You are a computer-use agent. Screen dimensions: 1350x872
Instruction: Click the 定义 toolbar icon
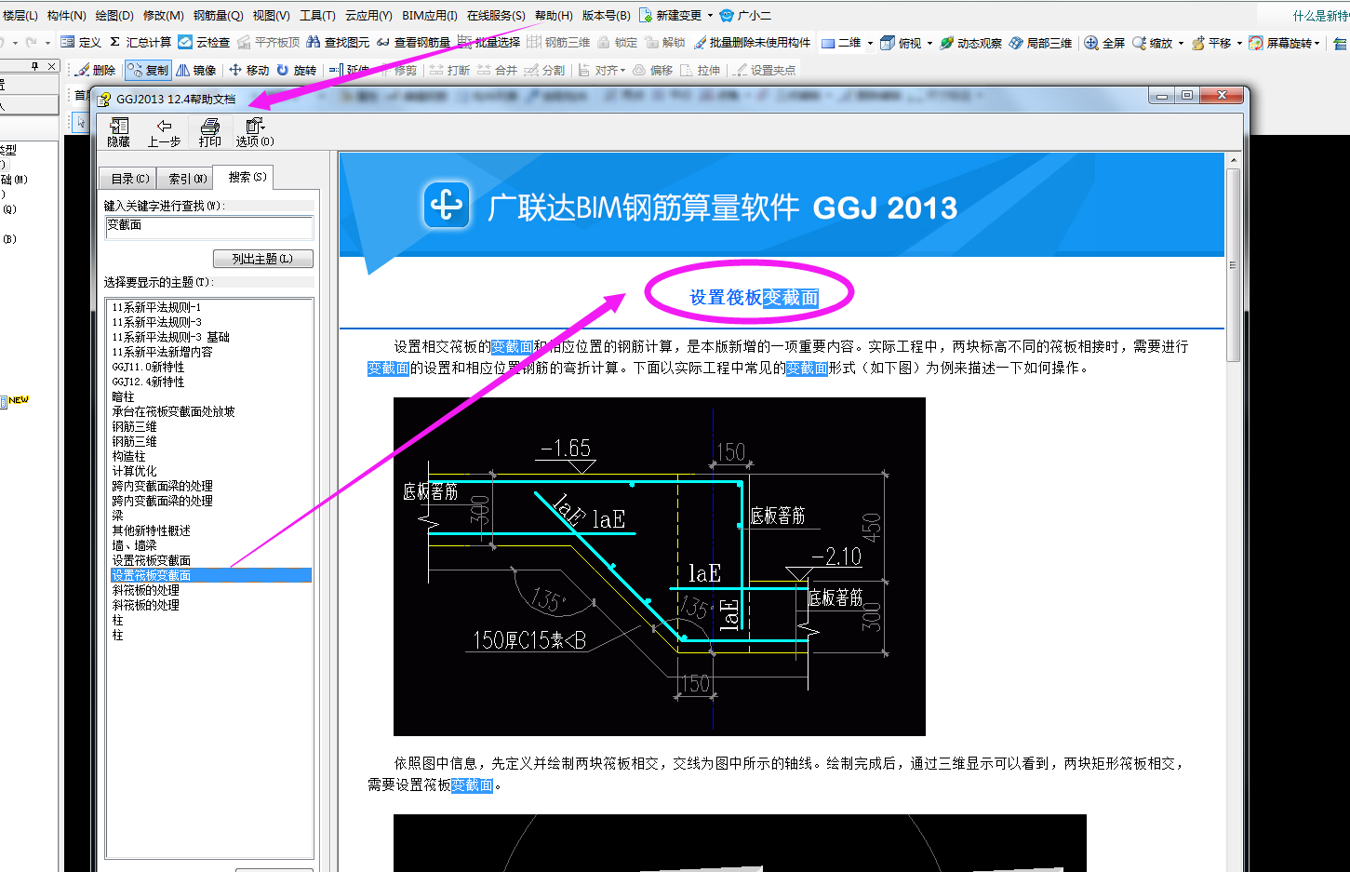pyautogui.click(x=80, y=43)
